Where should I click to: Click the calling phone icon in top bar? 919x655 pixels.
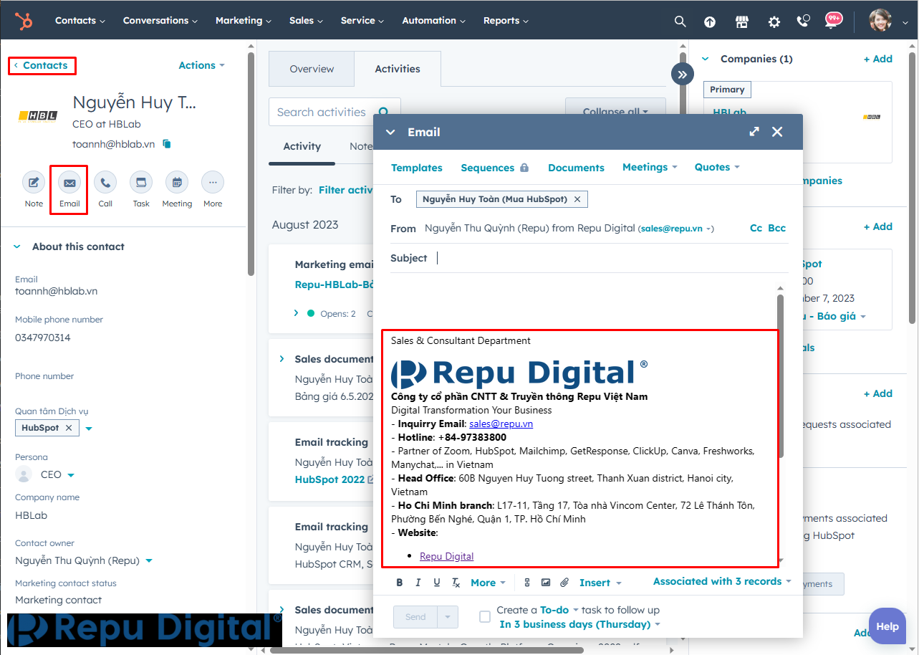[x=803, y=21]
